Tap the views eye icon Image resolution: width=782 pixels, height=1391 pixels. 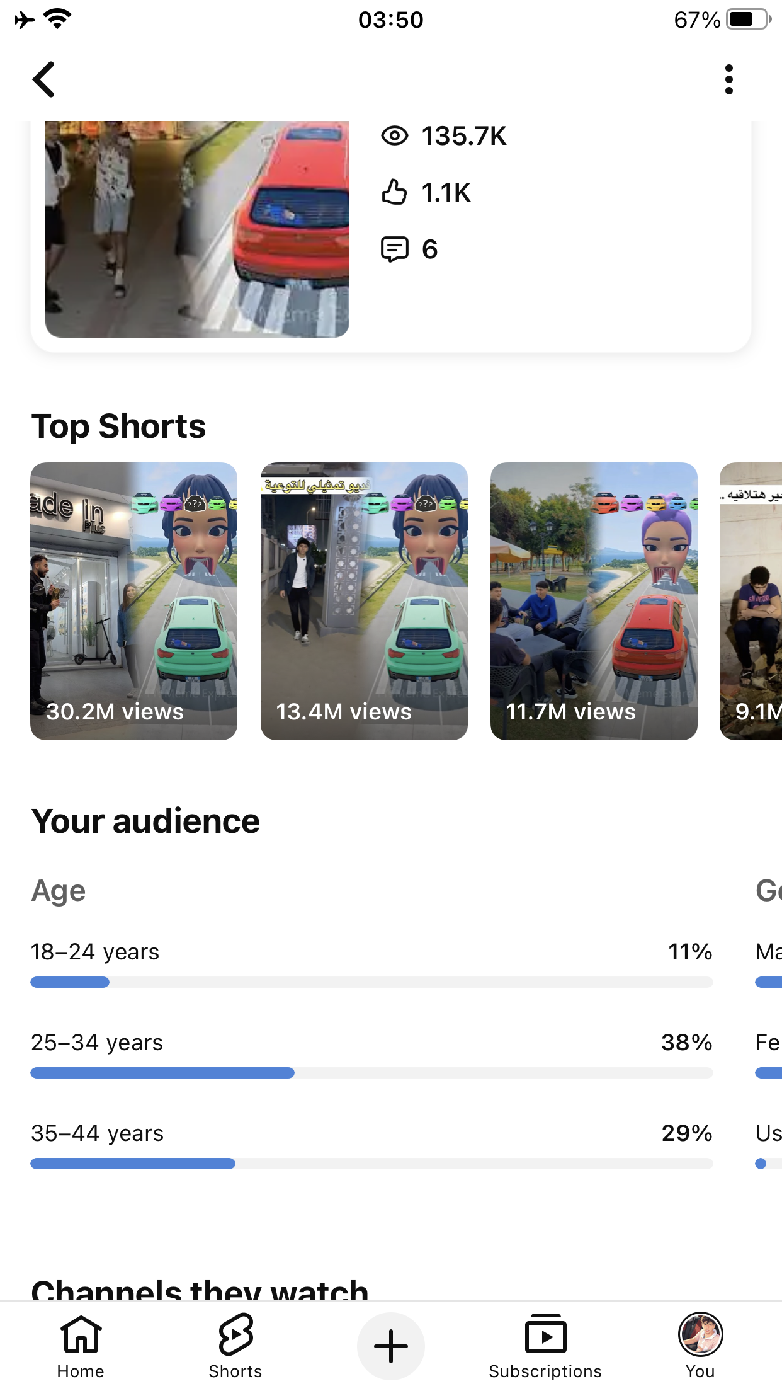pos(395,135)
